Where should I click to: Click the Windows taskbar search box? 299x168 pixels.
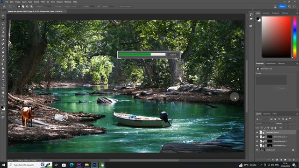coord(30,165)
